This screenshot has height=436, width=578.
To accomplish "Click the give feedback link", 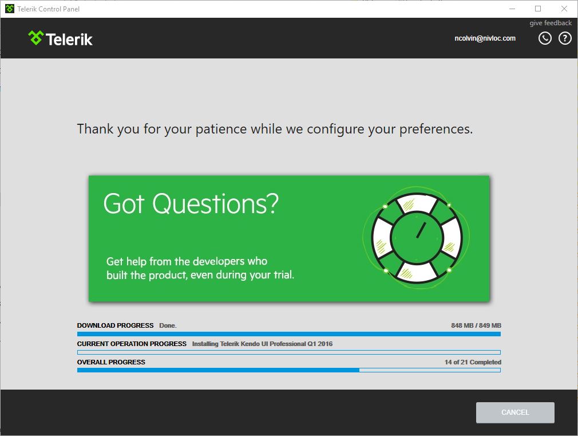I will click(x=550, y=23).
